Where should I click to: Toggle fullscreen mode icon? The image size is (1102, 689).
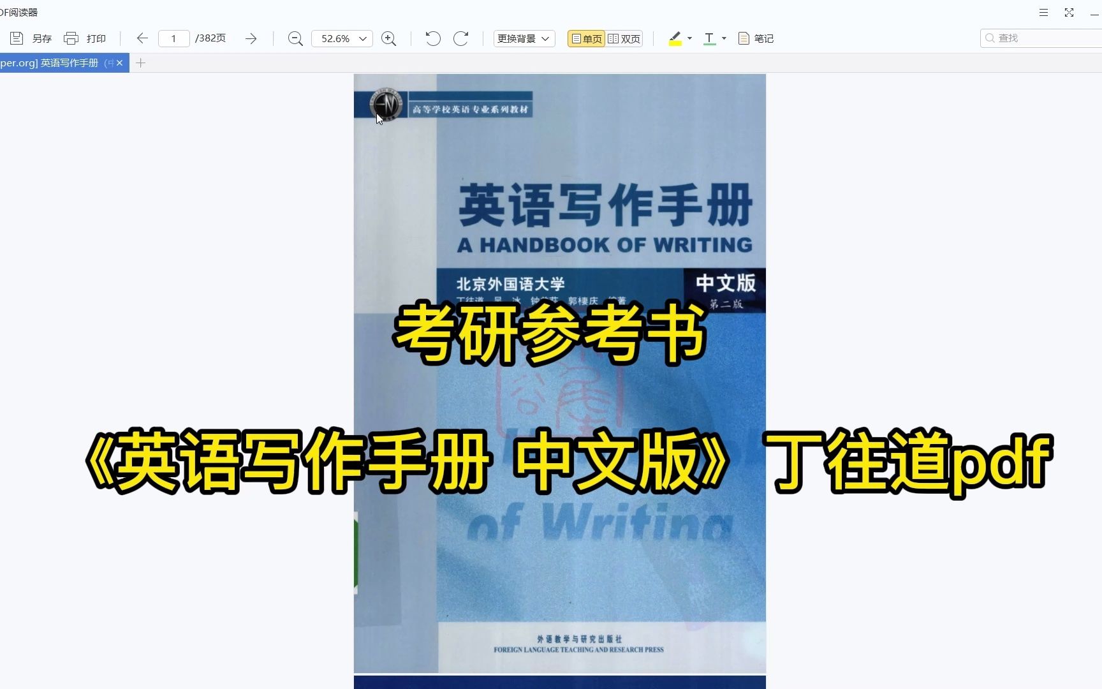(1069, 12)
